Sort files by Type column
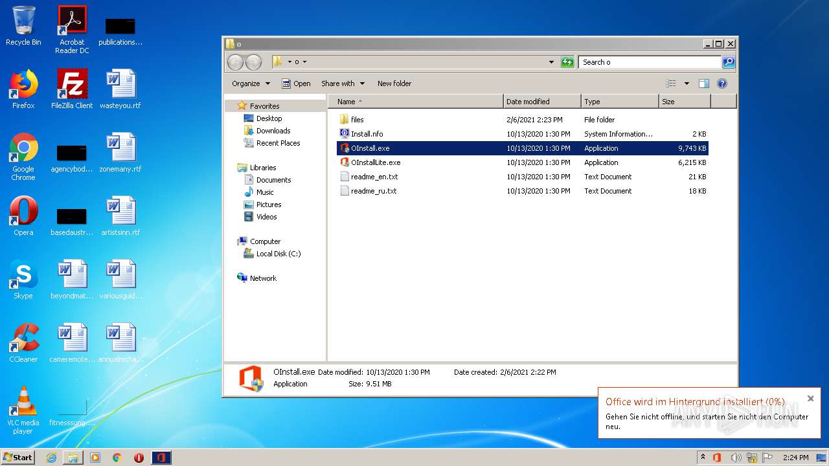 pos(620,102)
